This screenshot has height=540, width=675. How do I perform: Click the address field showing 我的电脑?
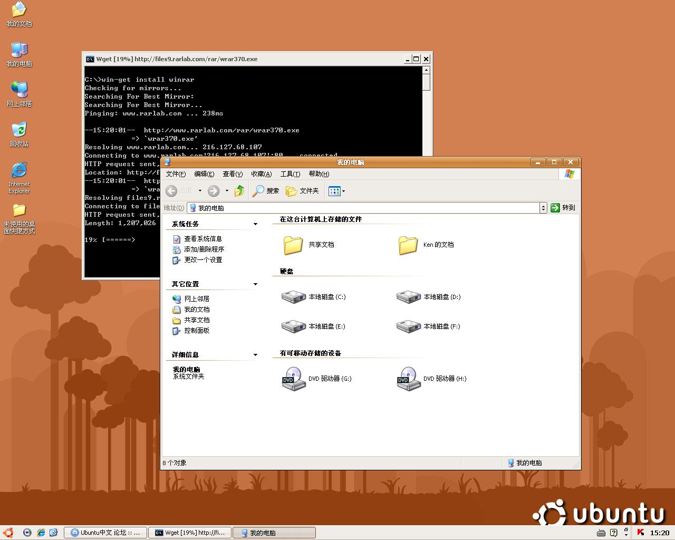pos(363,208)
